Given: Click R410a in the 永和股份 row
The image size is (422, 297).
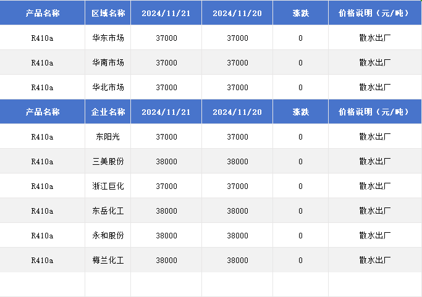Looking at the screenshot, I should pos(42,236).
